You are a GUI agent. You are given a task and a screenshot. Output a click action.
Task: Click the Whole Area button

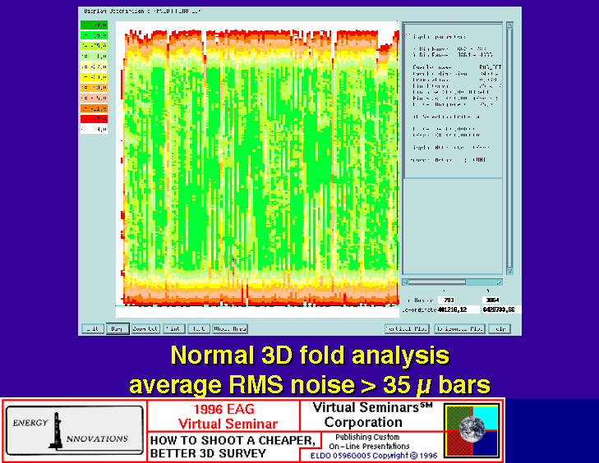pyautogui.click(x=230, y=328)
